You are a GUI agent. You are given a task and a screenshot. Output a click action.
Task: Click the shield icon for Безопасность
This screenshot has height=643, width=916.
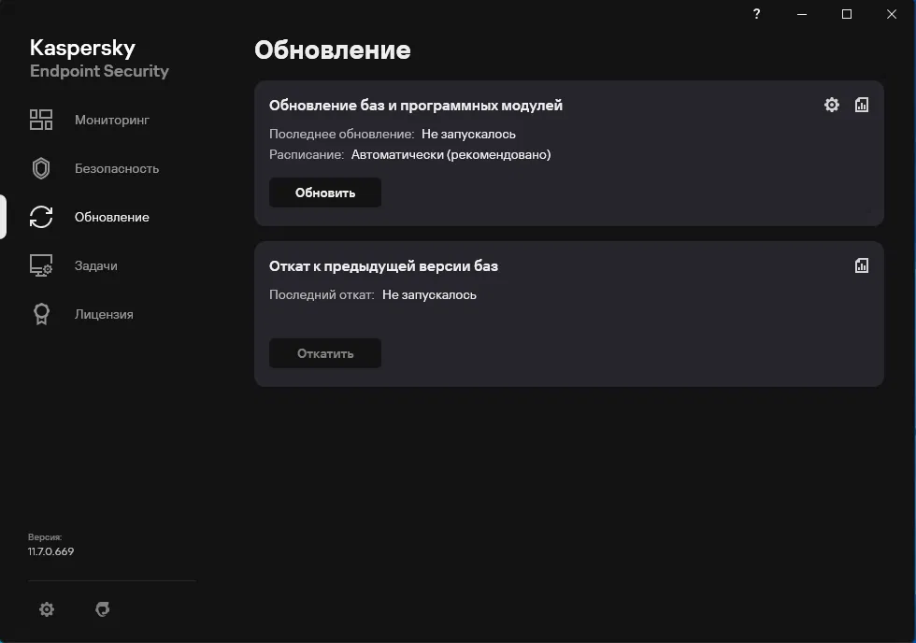41,168
